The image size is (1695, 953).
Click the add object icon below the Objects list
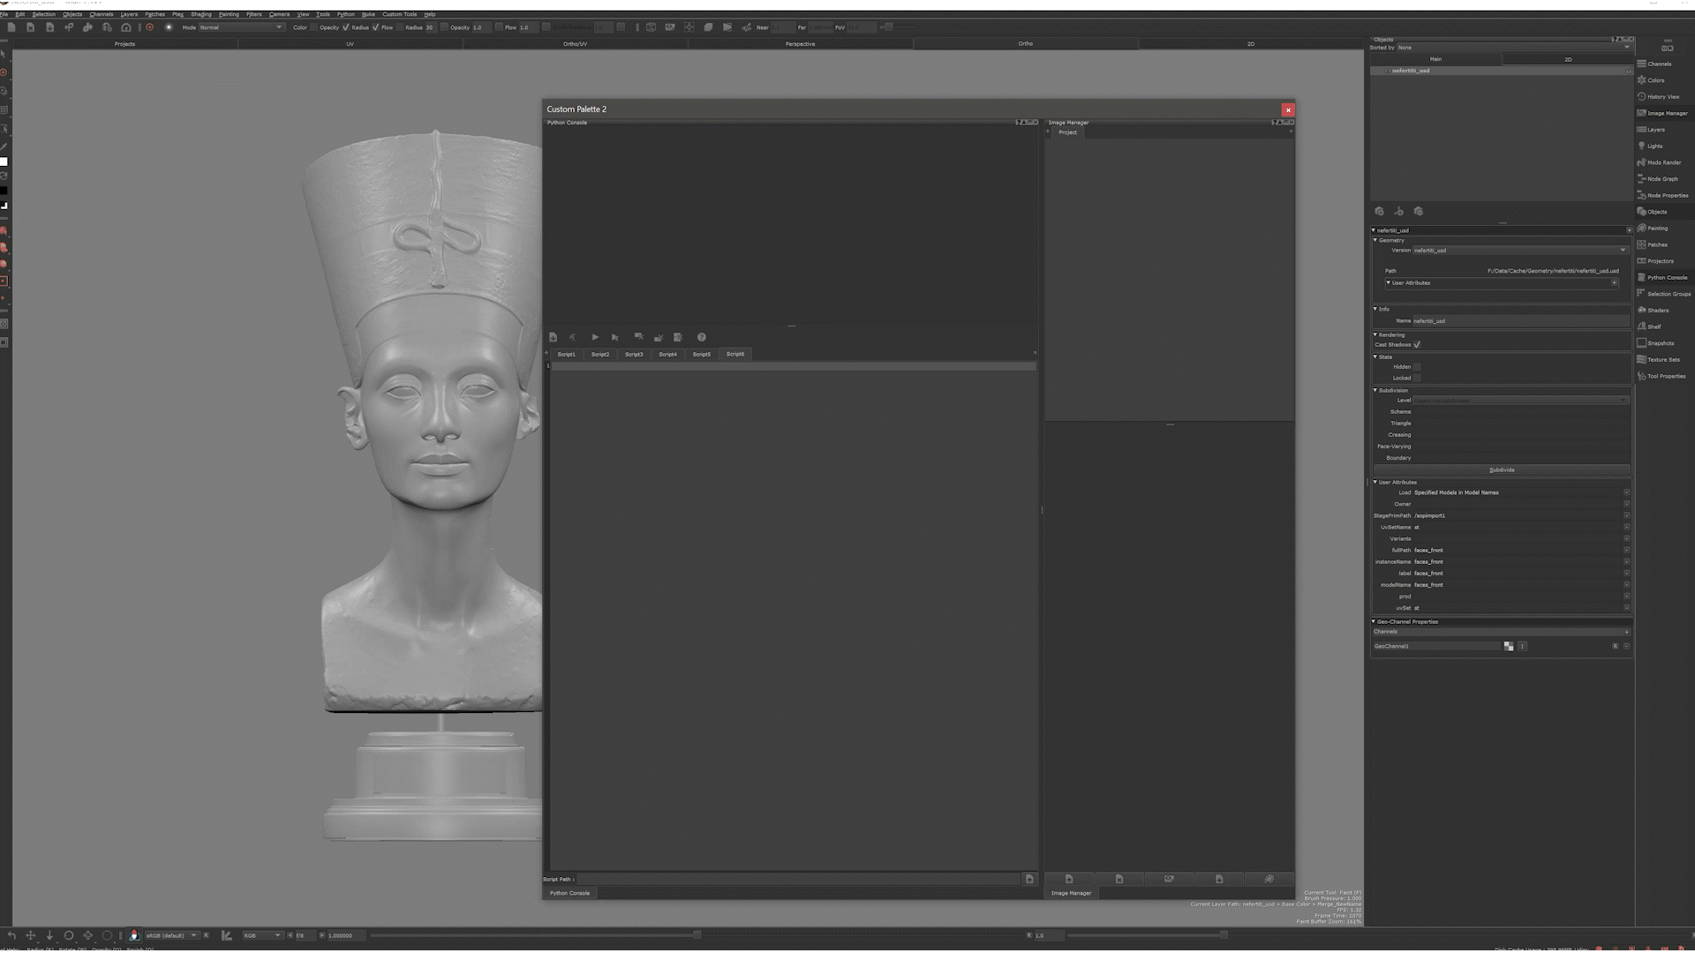click(x=1380, y=212)
